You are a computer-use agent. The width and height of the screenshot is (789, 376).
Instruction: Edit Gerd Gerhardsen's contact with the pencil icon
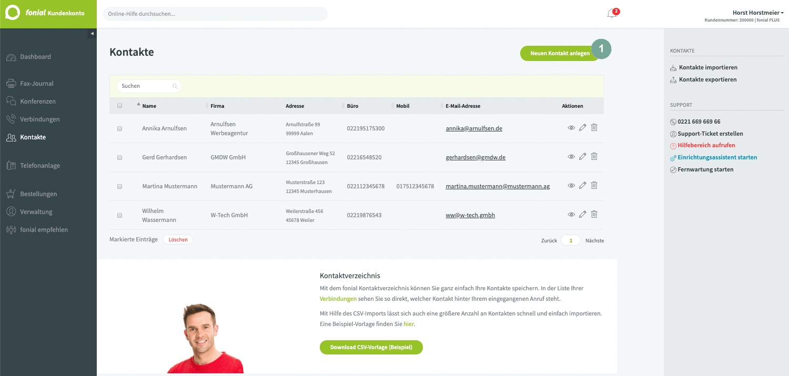click(582, 157)
